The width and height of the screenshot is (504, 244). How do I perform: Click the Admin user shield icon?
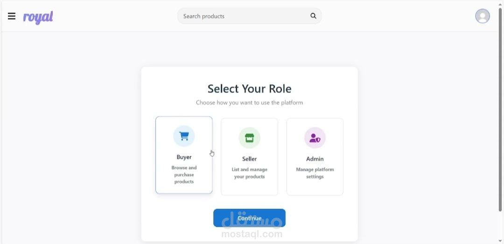click(315, 138)
